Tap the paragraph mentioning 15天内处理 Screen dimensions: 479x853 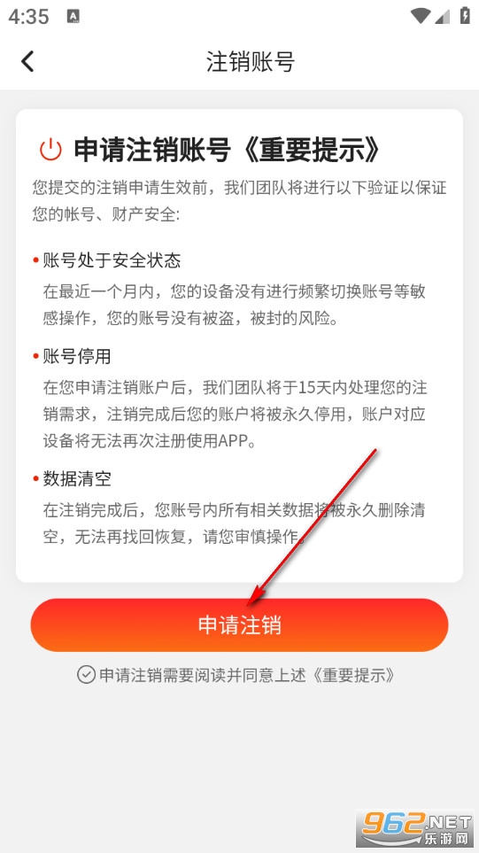point(235,414)
